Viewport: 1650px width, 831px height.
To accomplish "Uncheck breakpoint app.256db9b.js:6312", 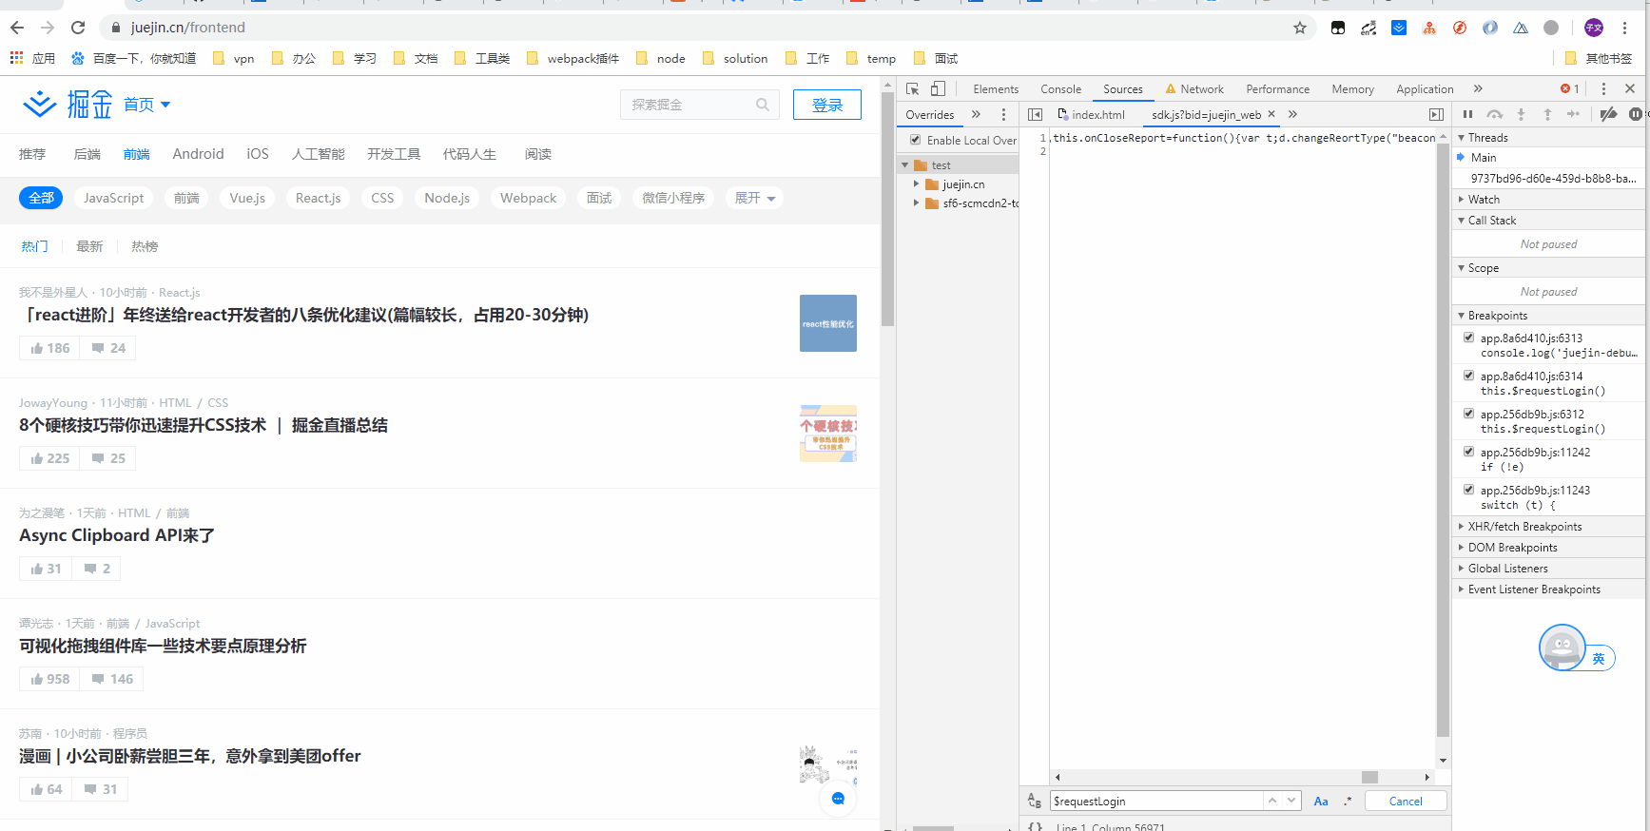I will (x=1468, y=414).
